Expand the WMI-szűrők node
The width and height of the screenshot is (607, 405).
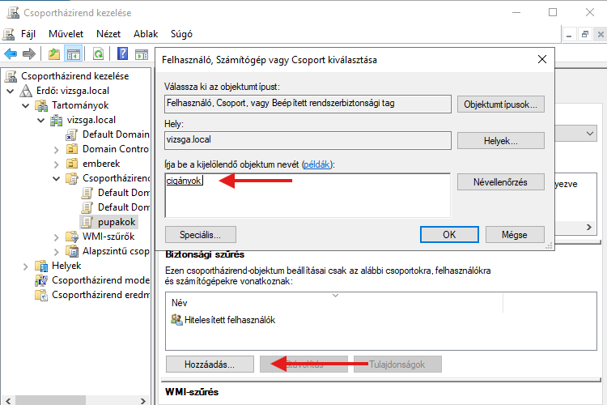68,237
